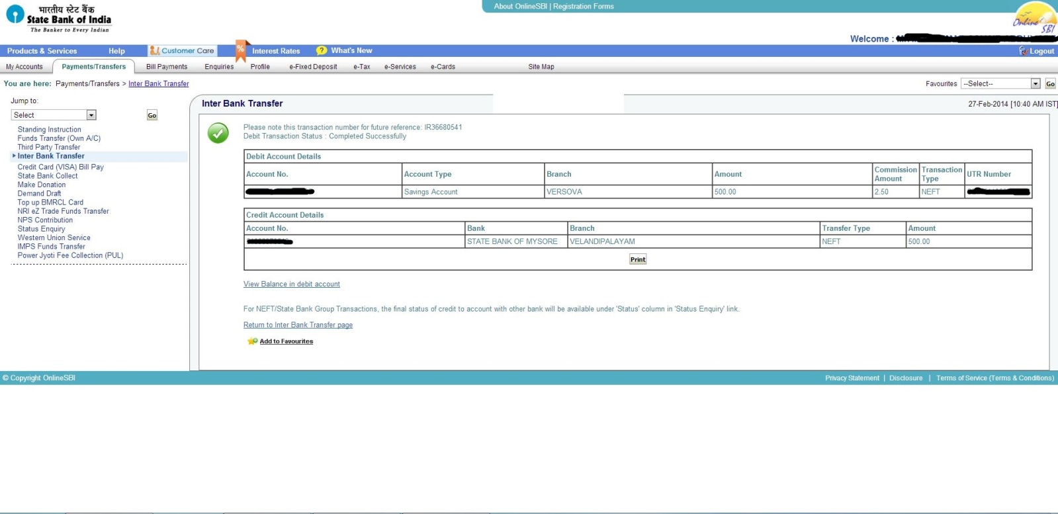Open IMPS Funds Transfer link
The image size is (1058, 514).
(52, 247)
